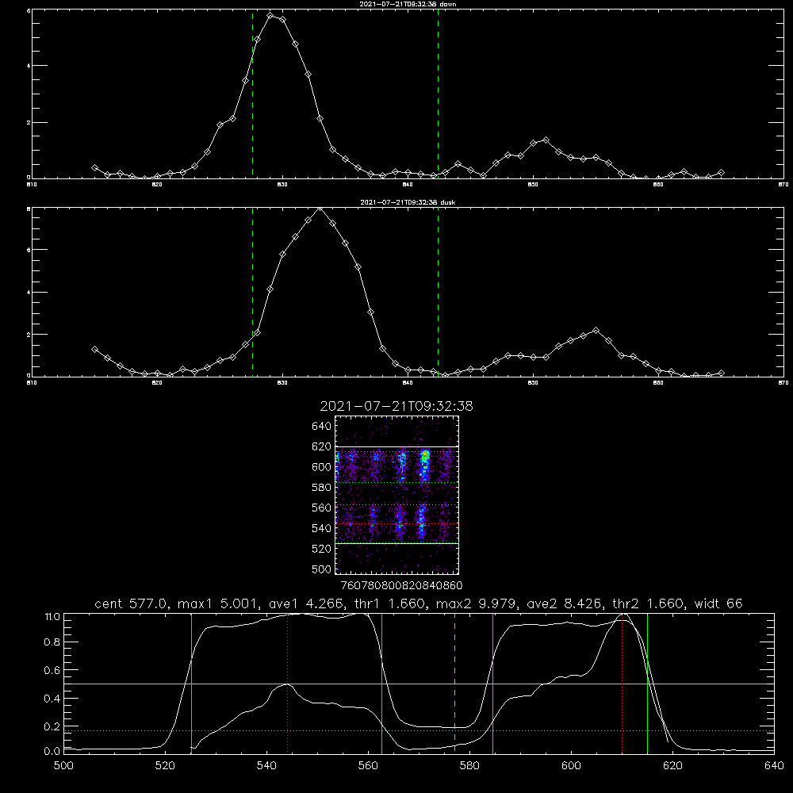Click the red dotted peak line near 544
The image size is (793, 793).
coord(287,683)
